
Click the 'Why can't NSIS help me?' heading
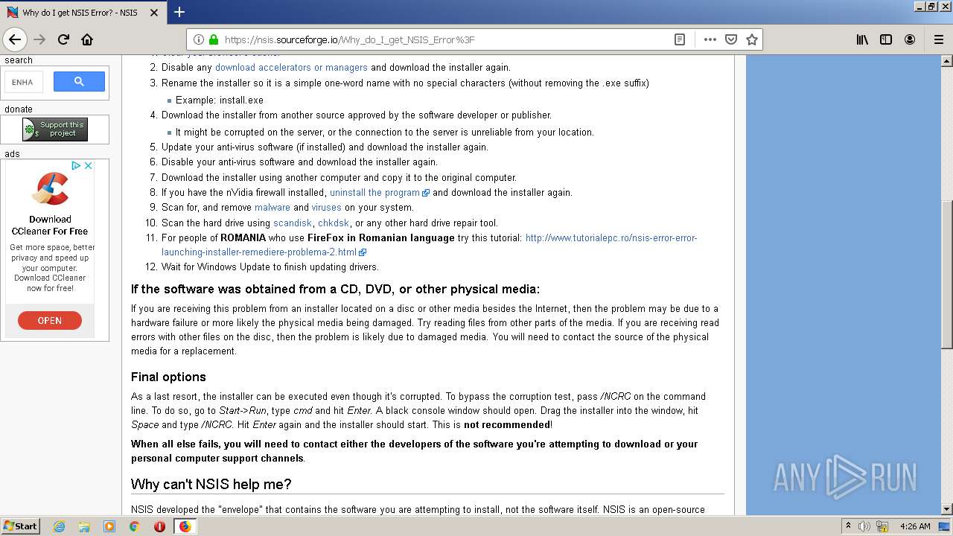pyautogui.click(x=211, y=485)
